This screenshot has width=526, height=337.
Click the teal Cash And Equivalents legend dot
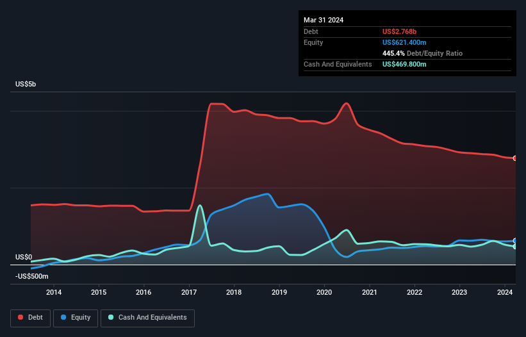point(111,317)
